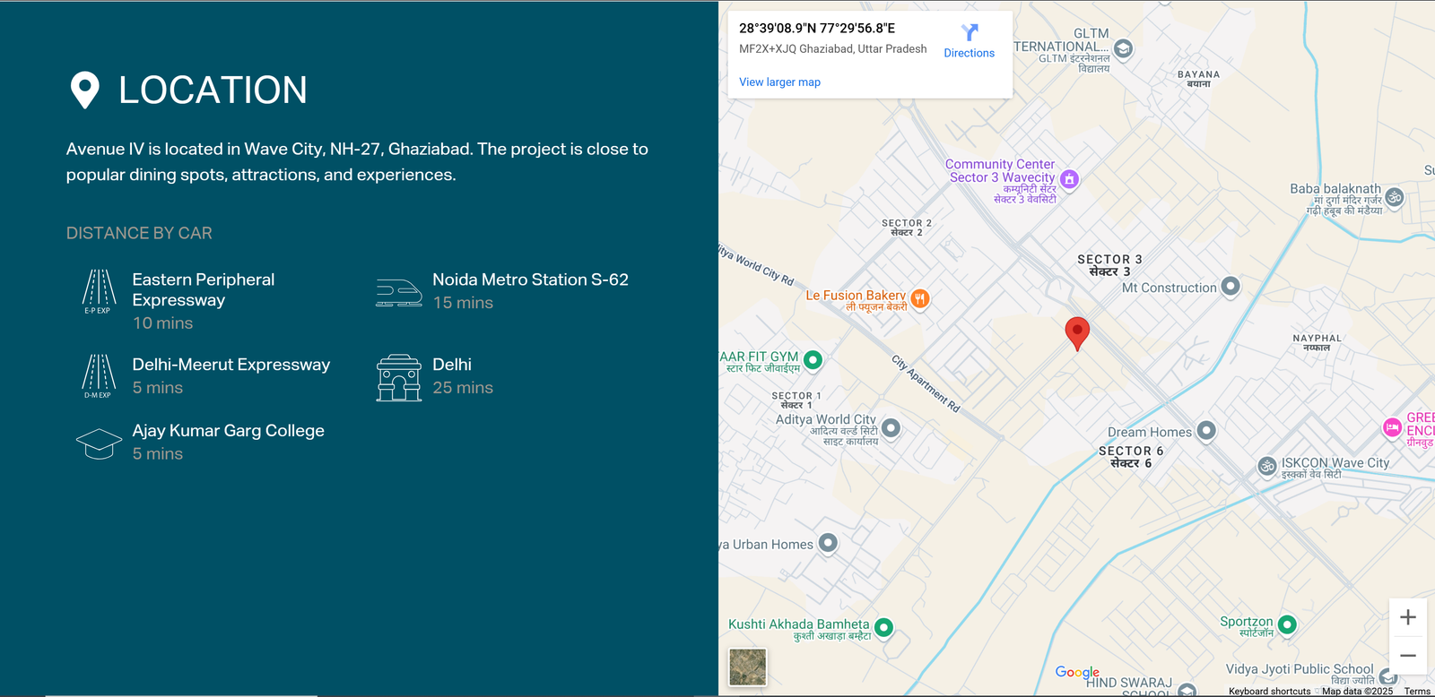Click the Delhi India Gate icon

399,377
